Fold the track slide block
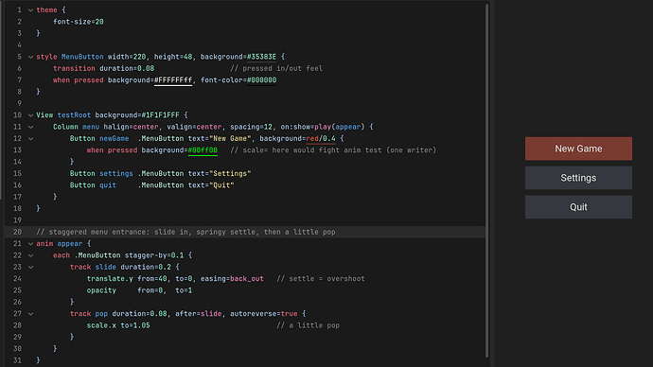 (31, 267)
